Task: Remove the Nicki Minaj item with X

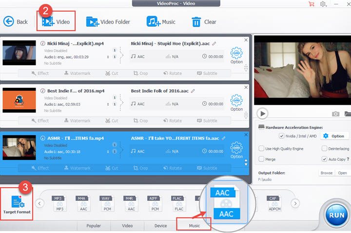Action: (246, 40)
